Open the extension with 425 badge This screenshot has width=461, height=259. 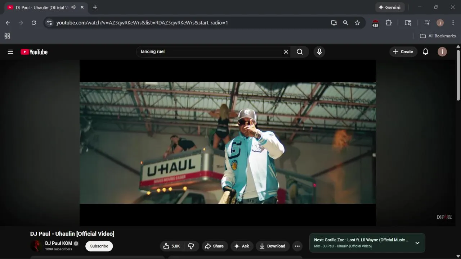tap(375, 23)
